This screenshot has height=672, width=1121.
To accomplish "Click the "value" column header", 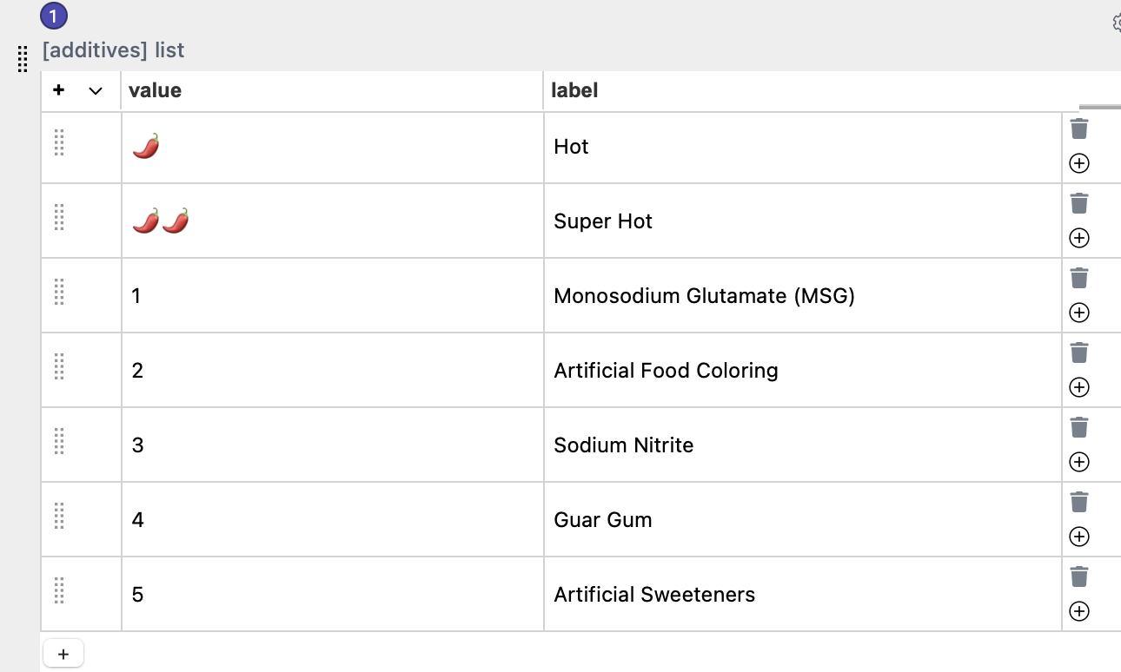I will tap(155, 90).
